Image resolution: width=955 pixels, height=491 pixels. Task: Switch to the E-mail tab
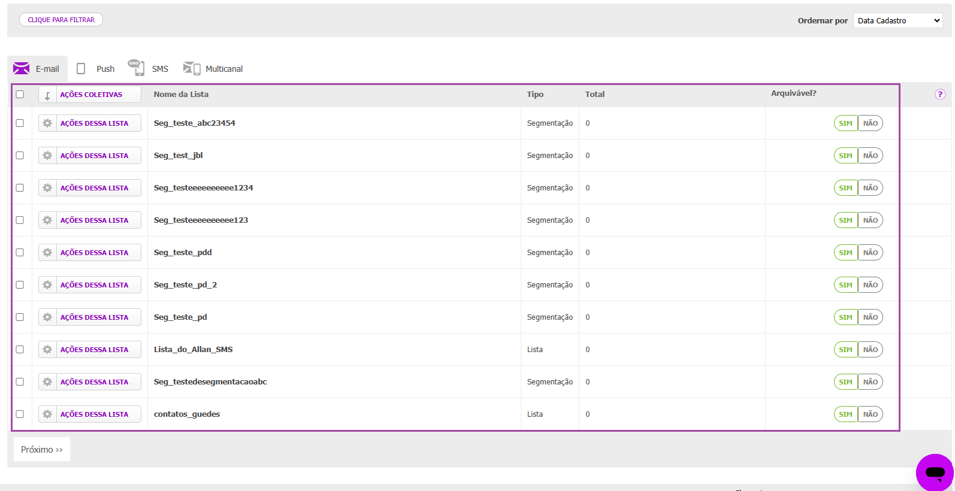coord(37,69)
